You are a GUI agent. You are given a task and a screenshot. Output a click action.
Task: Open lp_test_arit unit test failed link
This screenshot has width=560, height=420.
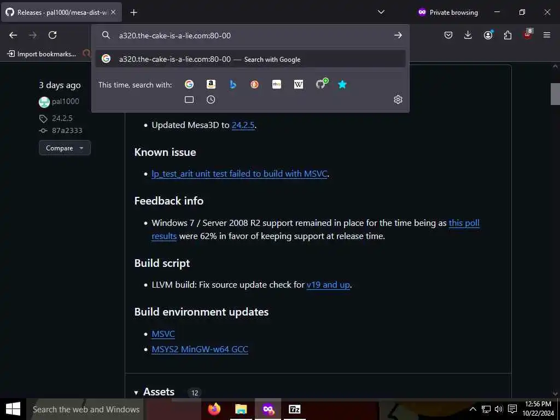[x=240, y=174]
